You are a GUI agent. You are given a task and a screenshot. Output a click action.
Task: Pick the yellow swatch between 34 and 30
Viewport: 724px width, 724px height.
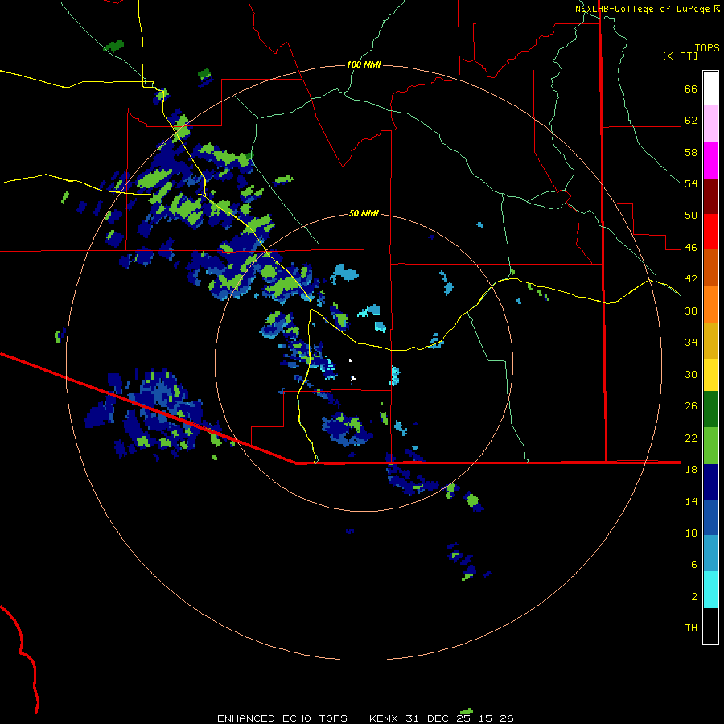[710, 375]
